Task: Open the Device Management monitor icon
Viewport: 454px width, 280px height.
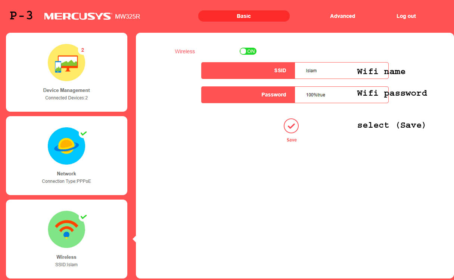Action: pos(66,63)
